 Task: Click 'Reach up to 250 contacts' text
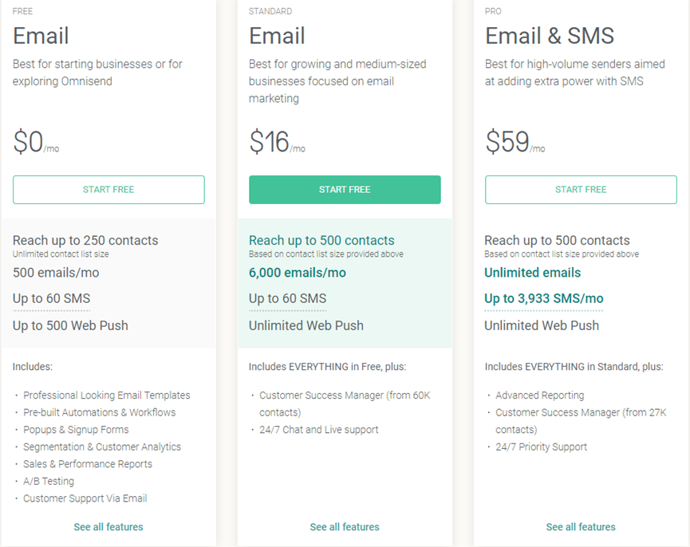(x=85, y=240)
